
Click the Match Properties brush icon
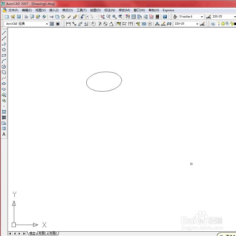(x=69, y=17)
